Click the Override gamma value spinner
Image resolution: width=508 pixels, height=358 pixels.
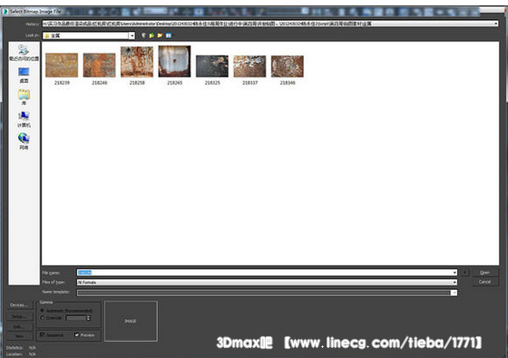88,318
